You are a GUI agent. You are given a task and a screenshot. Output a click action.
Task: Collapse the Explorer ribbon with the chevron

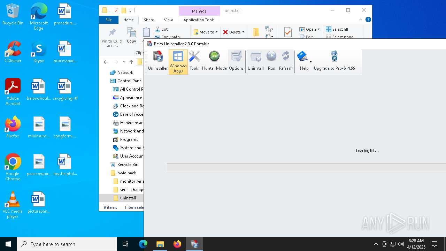(x=361, y=20)
